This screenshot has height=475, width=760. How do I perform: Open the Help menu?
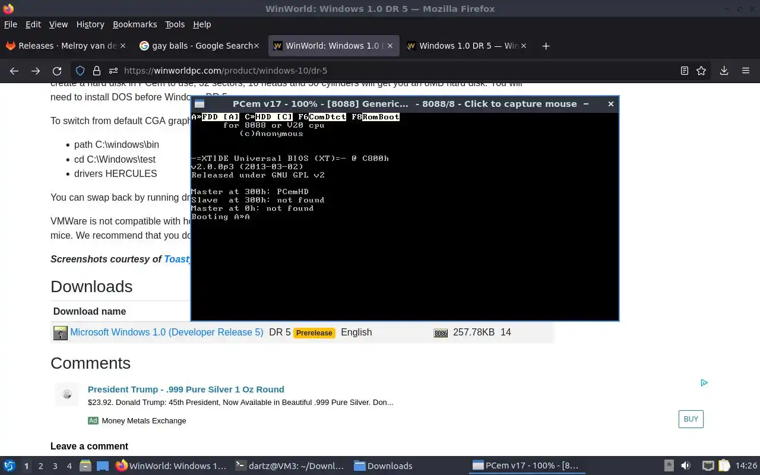point(202,24)
